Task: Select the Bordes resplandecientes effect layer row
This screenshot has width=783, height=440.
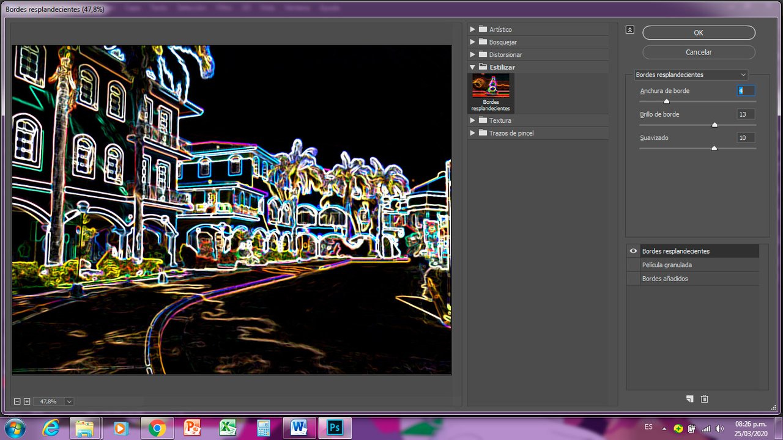Action: click(699, 251)
